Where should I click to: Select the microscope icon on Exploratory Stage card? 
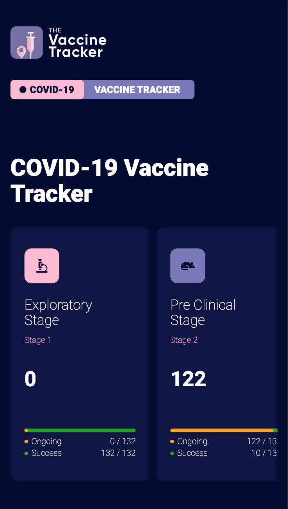tap(42, 265)
